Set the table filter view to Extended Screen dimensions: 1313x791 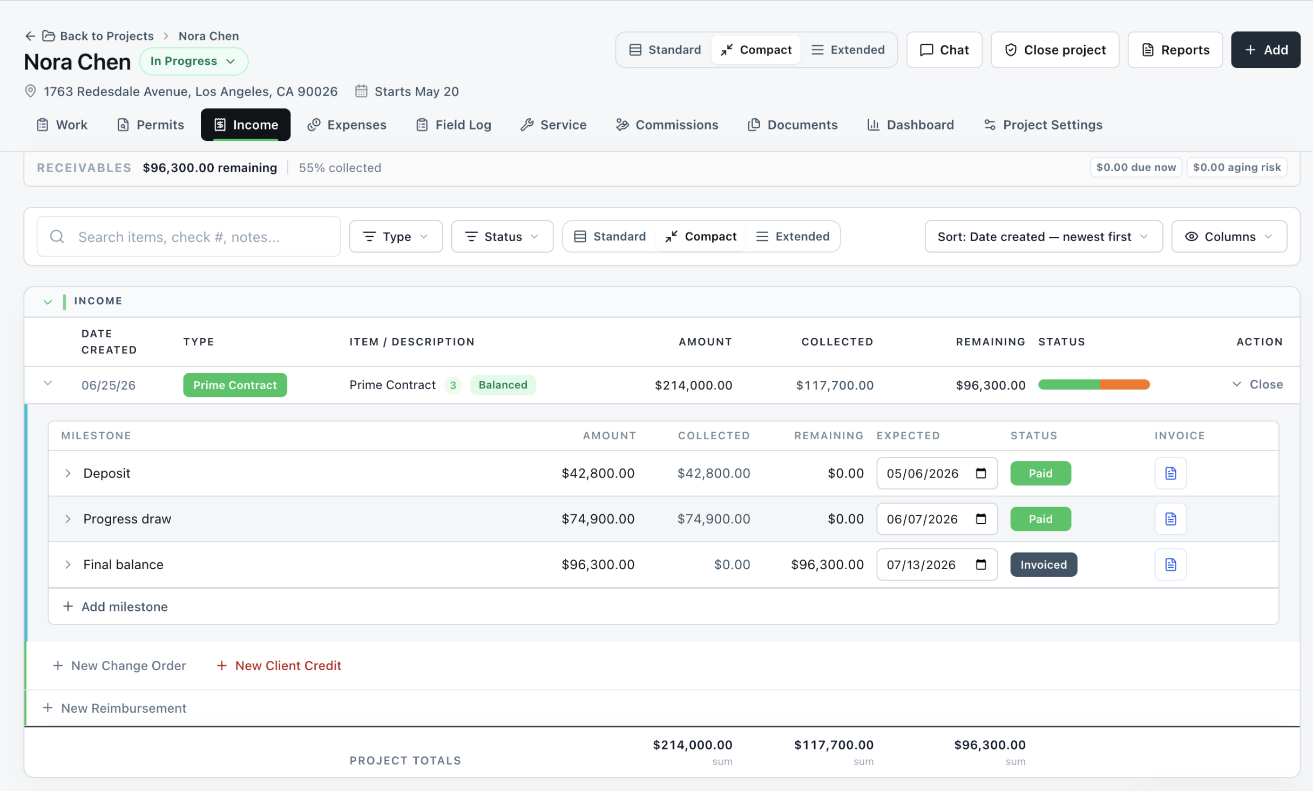tap(793, 236)
